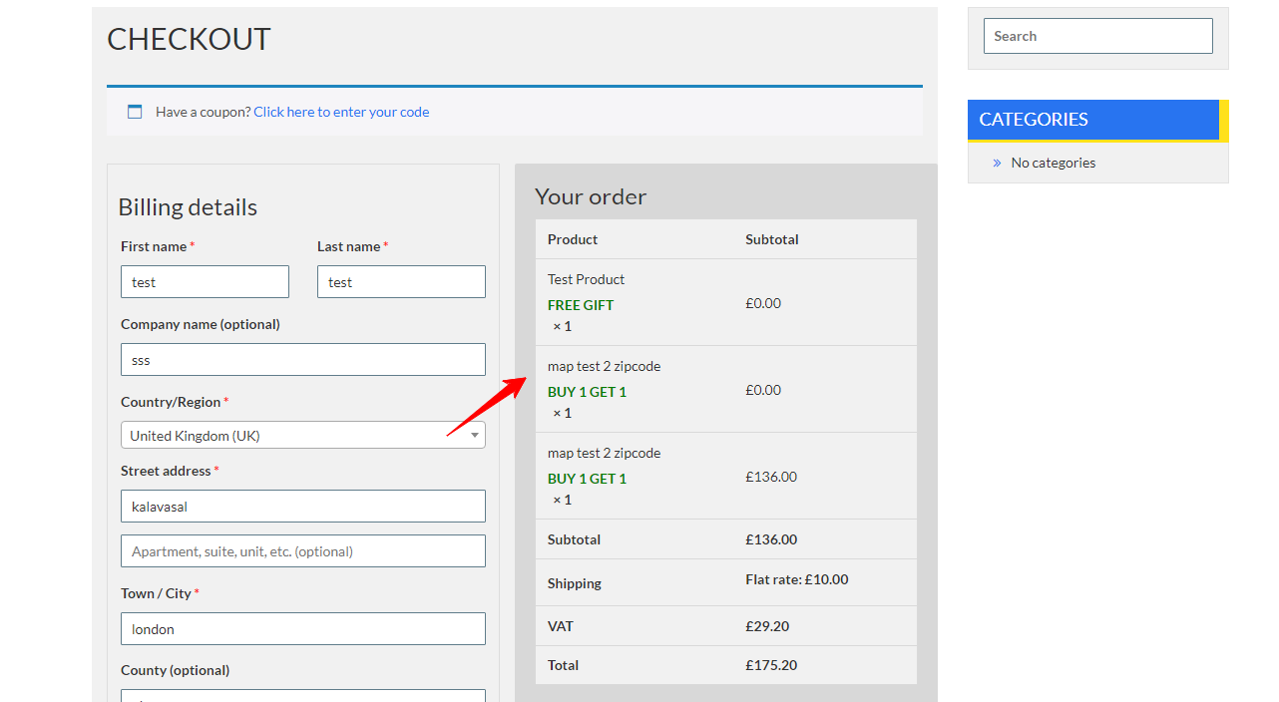Screen dimensions: 1279x702
Task: Click the Test Product £0.00 price
Action: 763,303
